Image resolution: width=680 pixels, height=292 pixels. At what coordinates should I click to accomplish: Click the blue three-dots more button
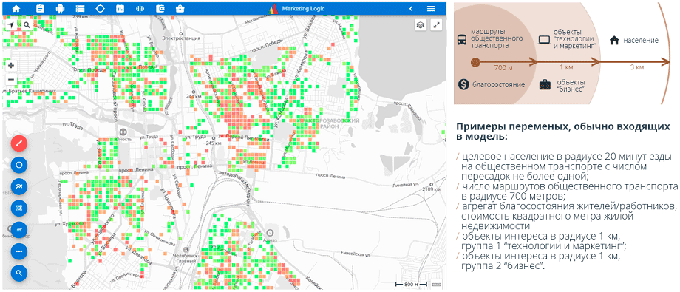[x=19, y=251]
